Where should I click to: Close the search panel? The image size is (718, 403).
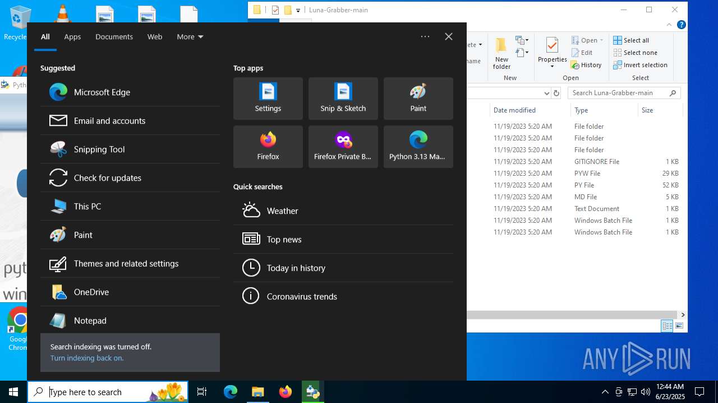click(x=449, y=36)
